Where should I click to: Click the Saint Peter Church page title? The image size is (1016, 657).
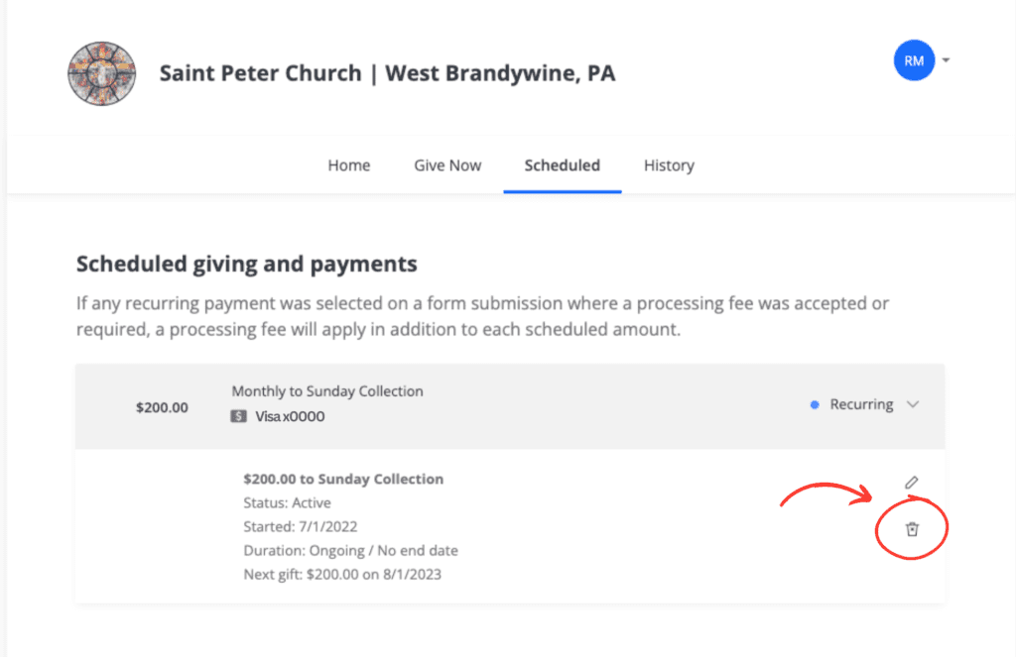(x=388, y=73)
